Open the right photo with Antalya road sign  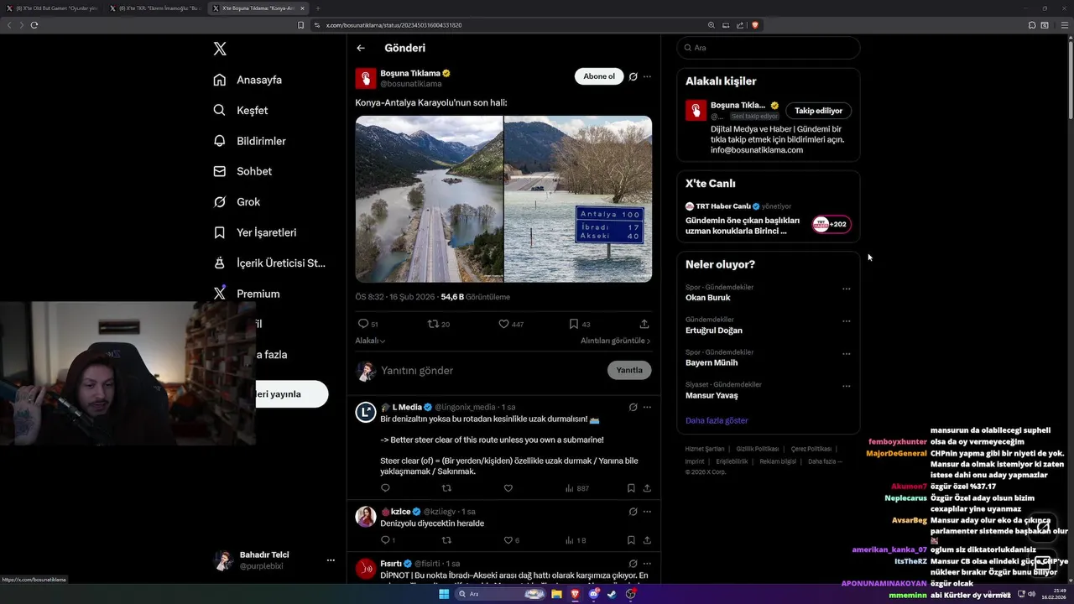[x=578, y=199]
